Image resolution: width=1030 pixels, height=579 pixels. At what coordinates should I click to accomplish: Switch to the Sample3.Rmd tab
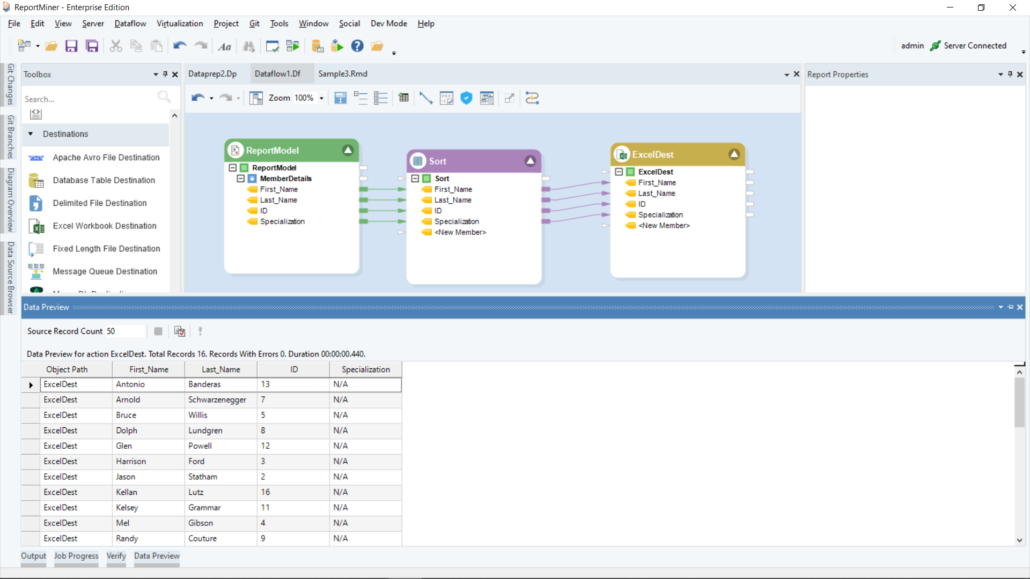[x=342, y=74]
